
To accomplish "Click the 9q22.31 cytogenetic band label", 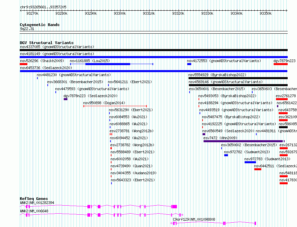I will point(27,29).
